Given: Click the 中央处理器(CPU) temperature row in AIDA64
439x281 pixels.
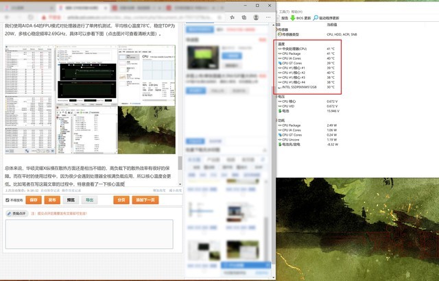Looking at the screenshot, I should coord(307,49).
